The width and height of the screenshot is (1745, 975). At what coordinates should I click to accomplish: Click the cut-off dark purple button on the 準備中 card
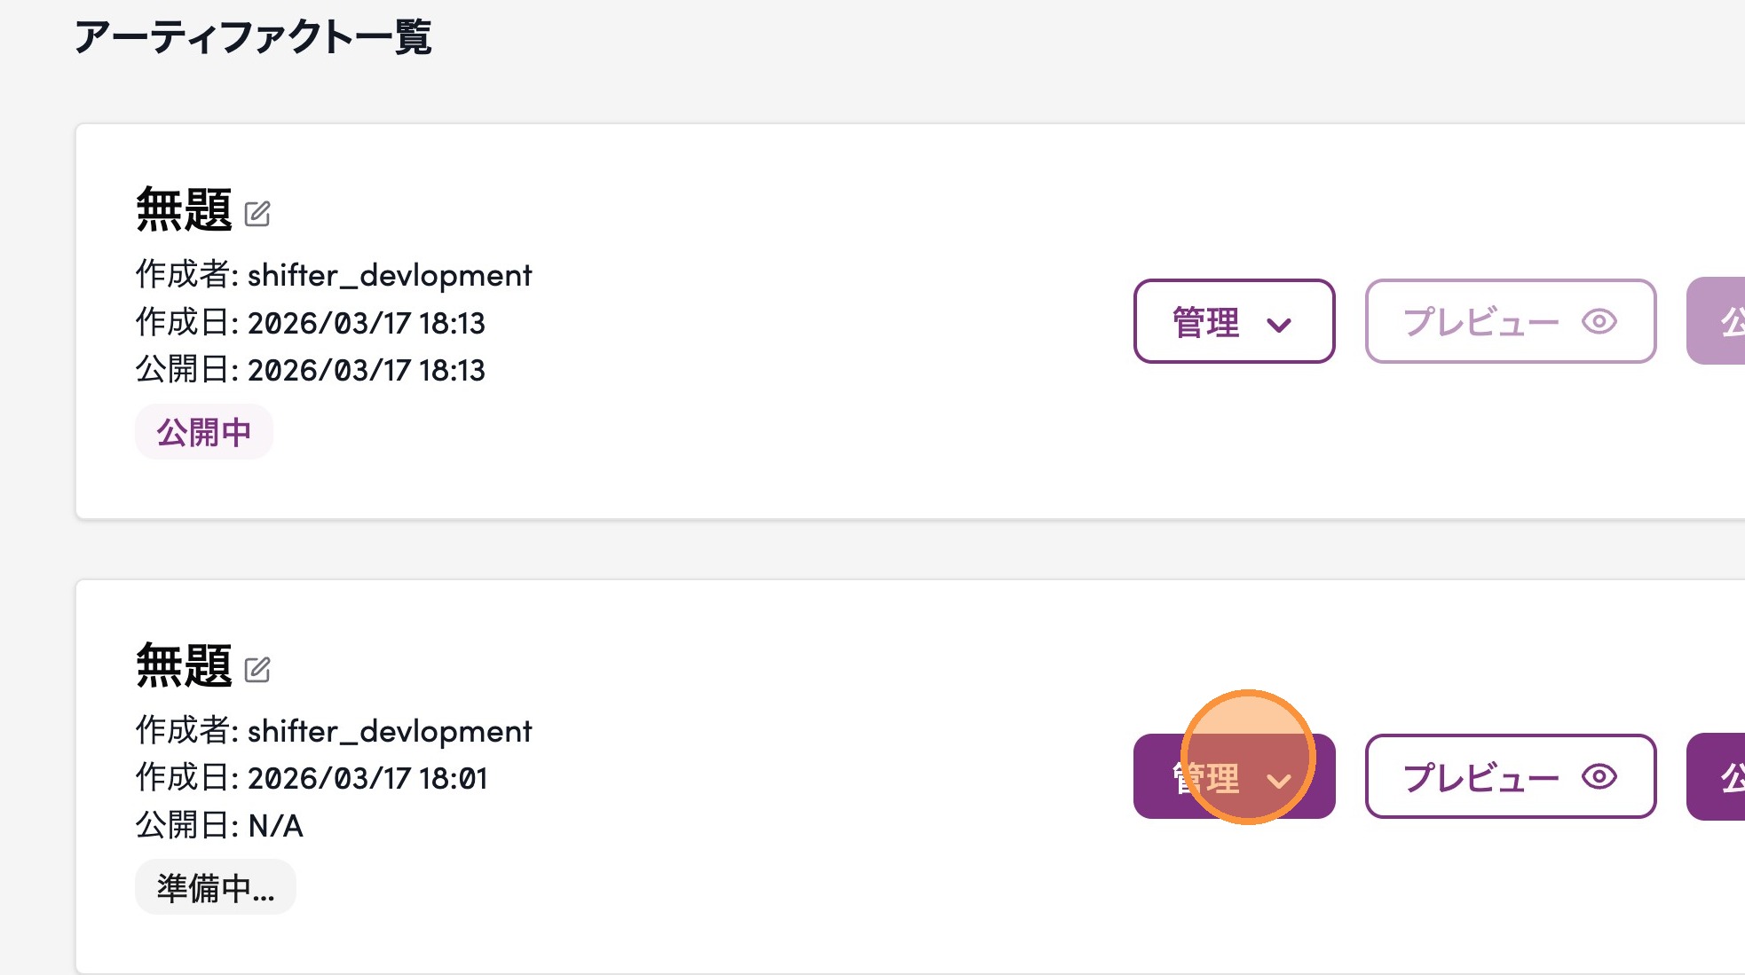1718,777
